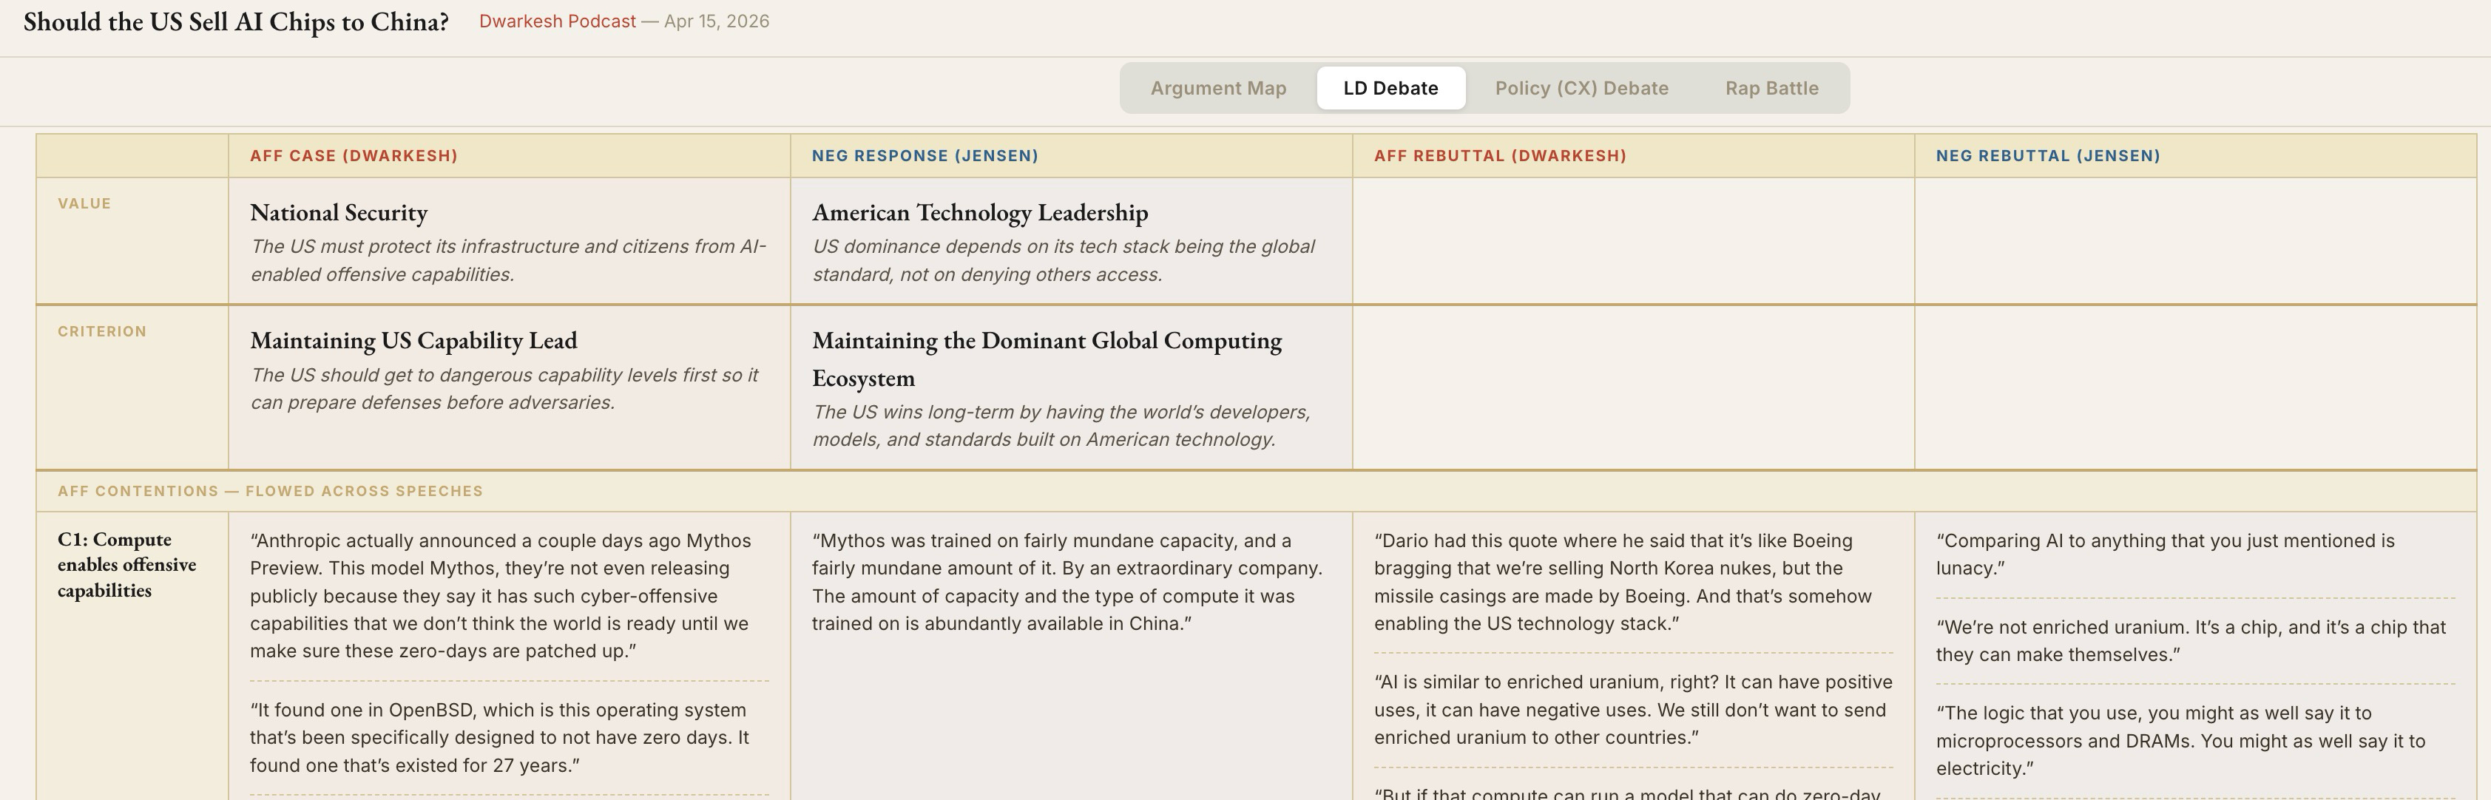Click the Maintaining US Capability Lead heading
Image resolution: width=2491 pixels, height=800 pixels.
[413, 340]
